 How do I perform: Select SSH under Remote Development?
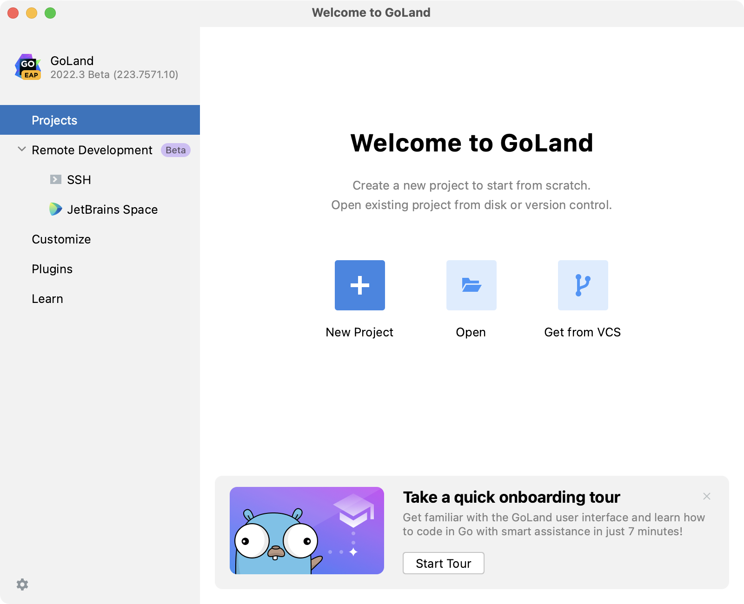[x=100, y=179]
